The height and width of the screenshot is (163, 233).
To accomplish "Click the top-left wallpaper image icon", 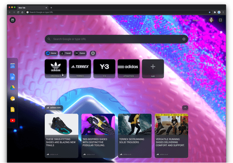I will pos(13,20).
